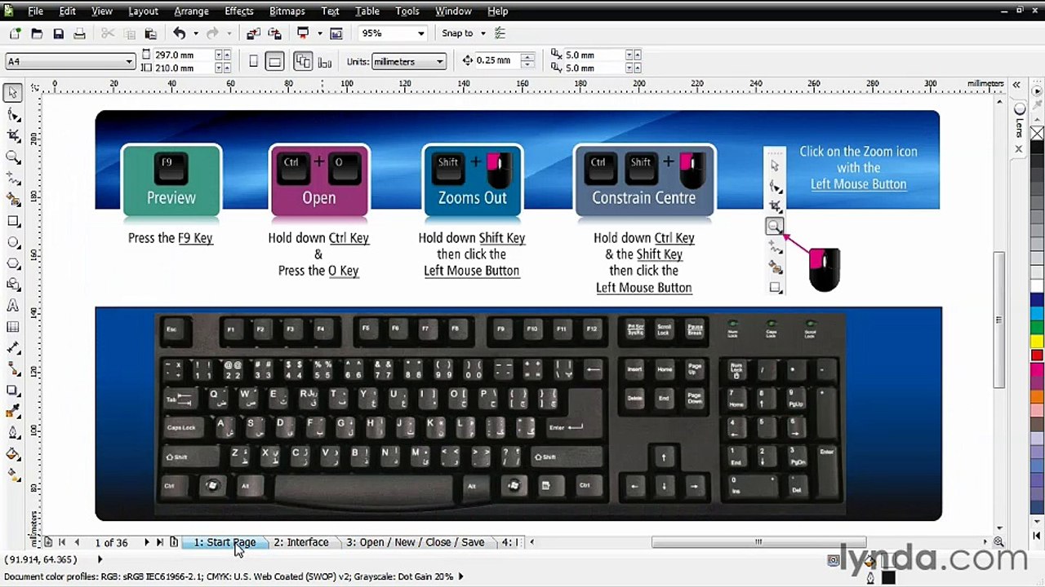Pick the red swatch in color palette
Viewport: 1045px width, 587px height.
[x=1037, y=355]
